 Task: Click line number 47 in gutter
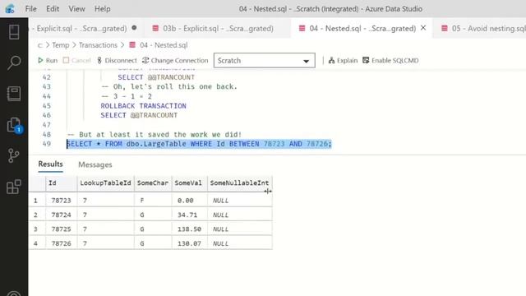[x=47, y=125]
